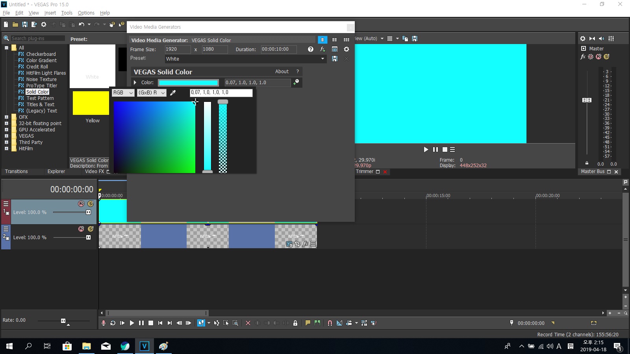
Task: Save the project with the floppy icon
Action: pos(25,24)
